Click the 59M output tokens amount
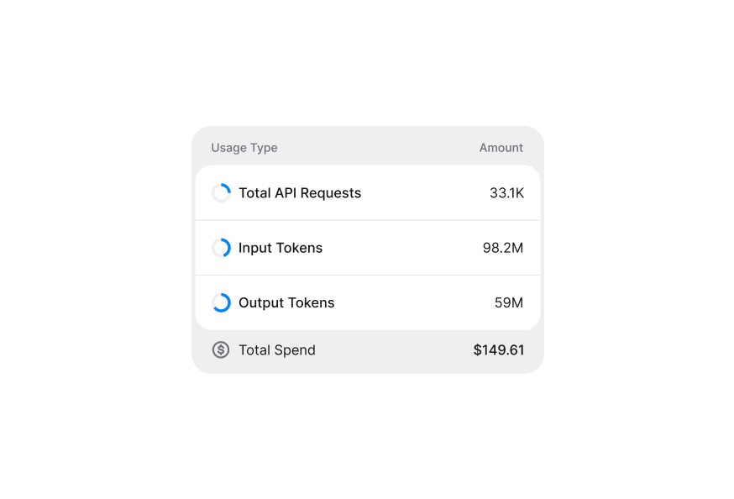Screen dimensions: 734x499 coord(509,302)
